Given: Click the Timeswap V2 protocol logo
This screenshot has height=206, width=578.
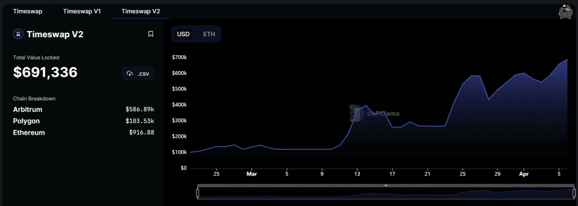Looking at the screenshot, I should (x=18, y=34).
